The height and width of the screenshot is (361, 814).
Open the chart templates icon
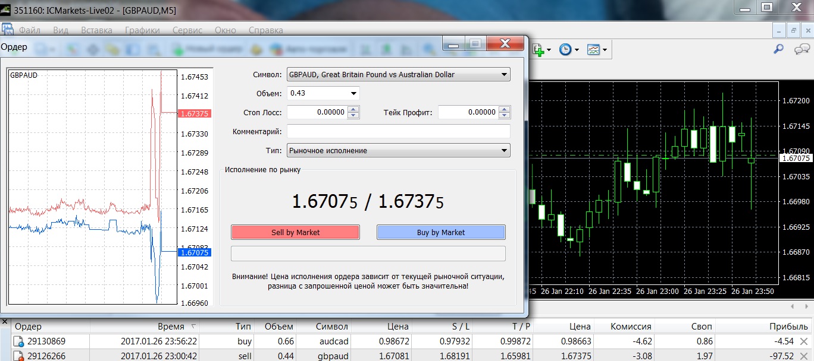pos(593,50)
